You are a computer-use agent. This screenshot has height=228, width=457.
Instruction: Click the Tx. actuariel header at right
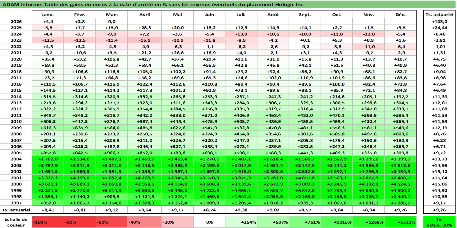[440, 15]
